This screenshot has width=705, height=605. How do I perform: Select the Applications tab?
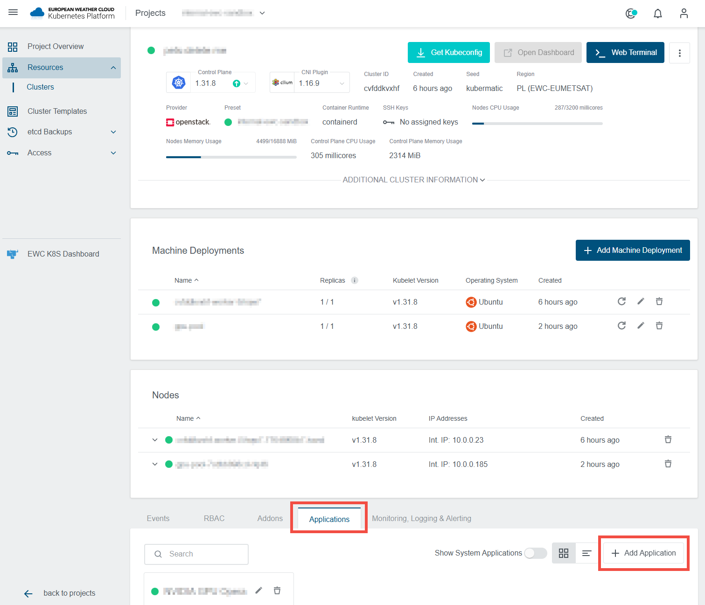point(329,519)
